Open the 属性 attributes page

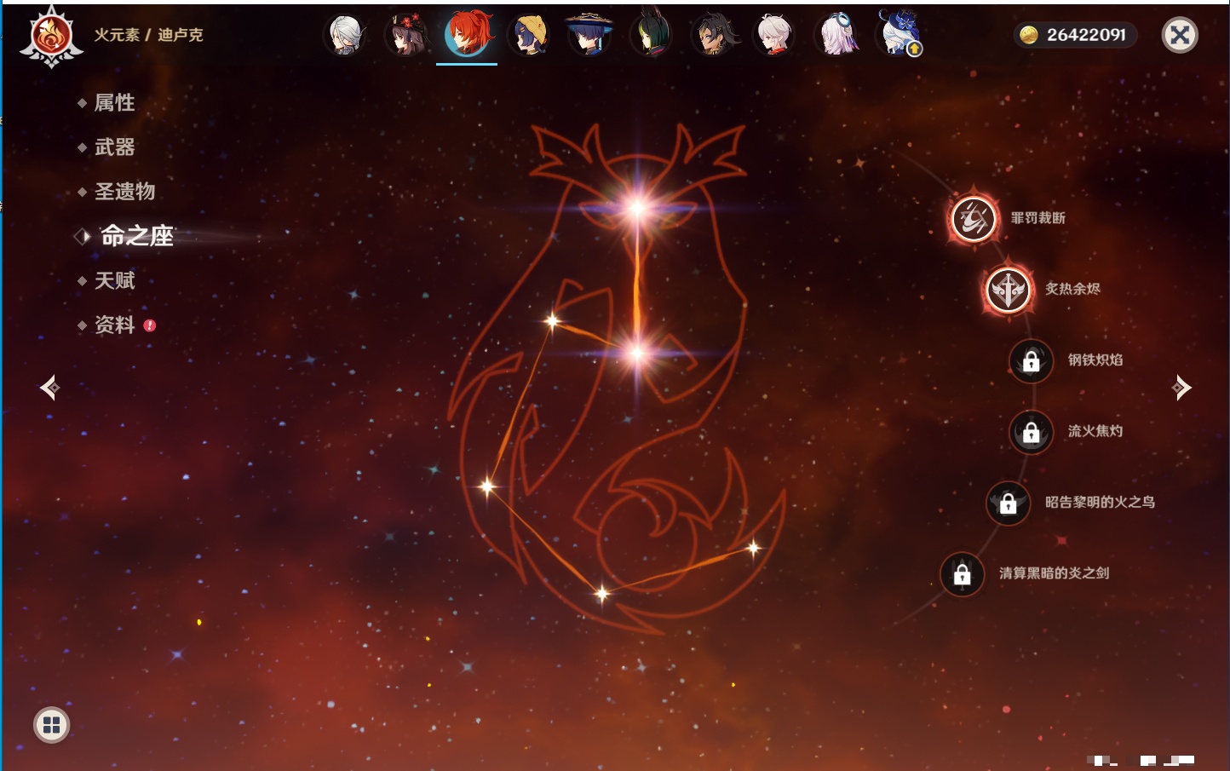click(x=114, y=103)
